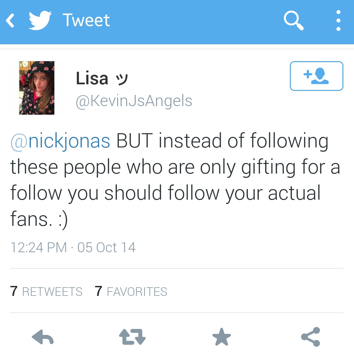Open the @nickjonas mention link
Screen dimensions: 354x358
pos(60,141)
